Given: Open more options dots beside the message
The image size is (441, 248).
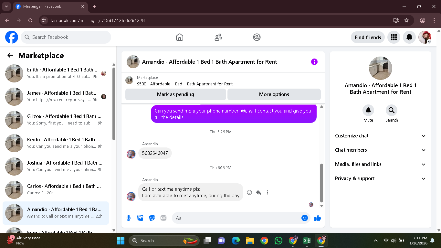Looking at the screenshot, I should 268,192.
